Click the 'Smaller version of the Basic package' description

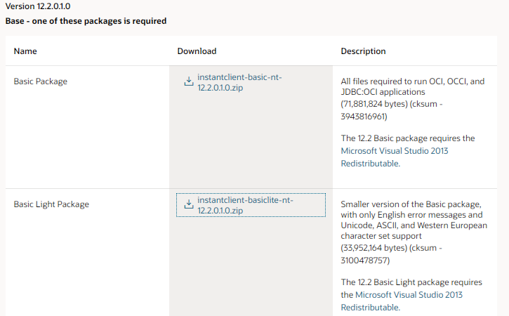point(409,204)
